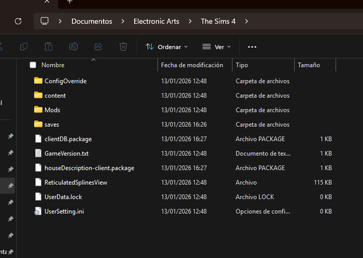Click the Refresh button beside the address bar
Viewport: 363px width, 258px height.
click(18, 21)
